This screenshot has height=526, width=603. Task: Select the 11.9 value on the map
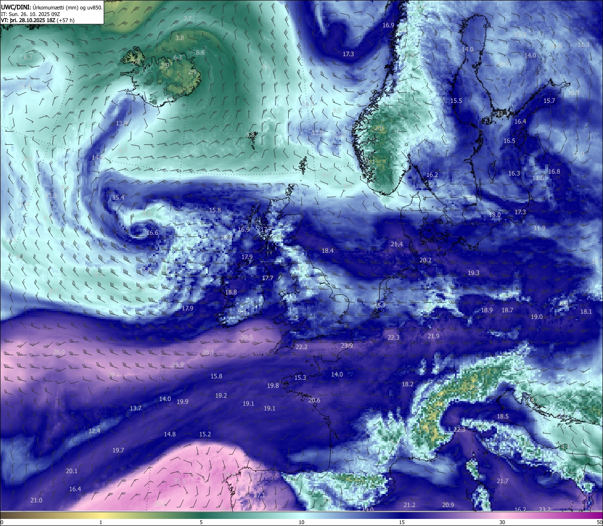pyautogui.click(x=539, y=228)
